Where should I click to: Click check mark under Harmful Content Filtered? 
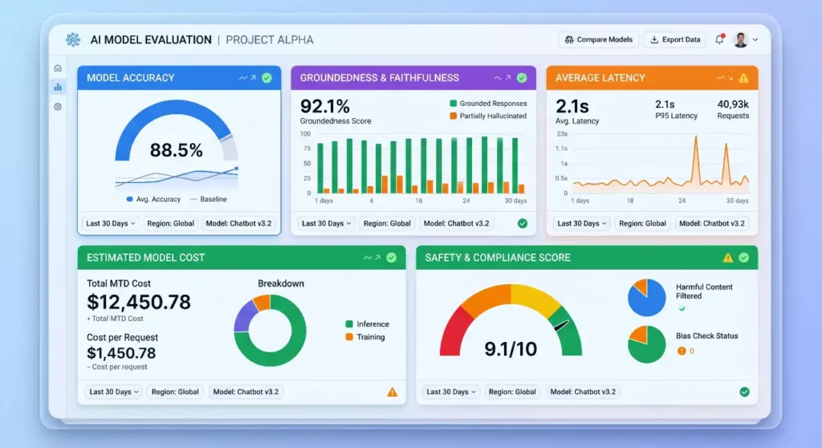[x=682, y=309]
